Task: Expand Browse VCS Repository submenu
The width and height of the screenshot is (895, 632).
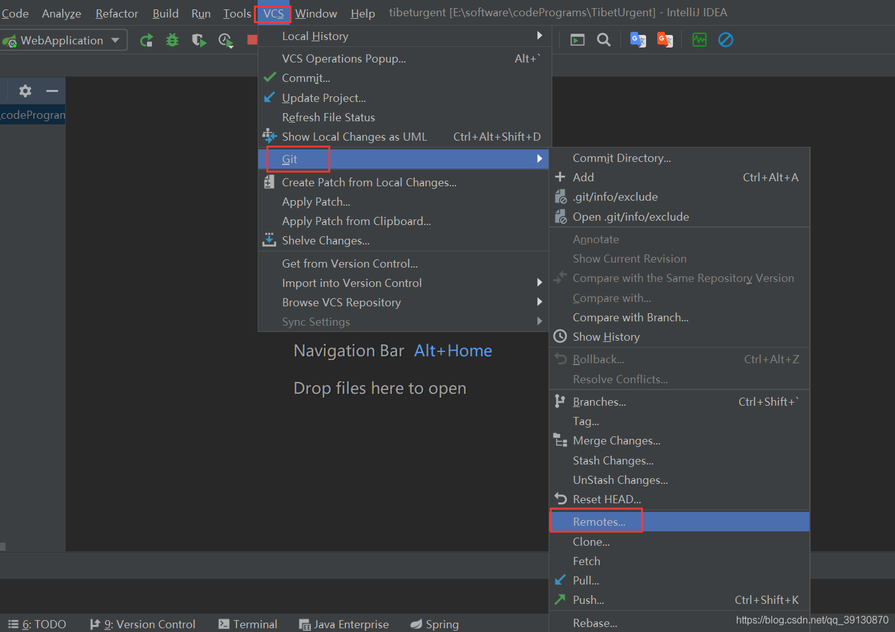Action: pyautogui.click(x=540, y=302)
